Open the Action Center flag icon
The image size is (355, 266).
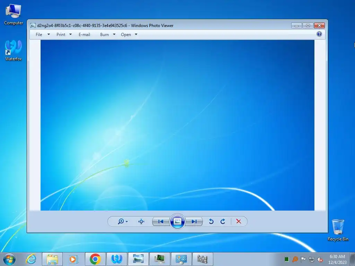coord(303,259)
